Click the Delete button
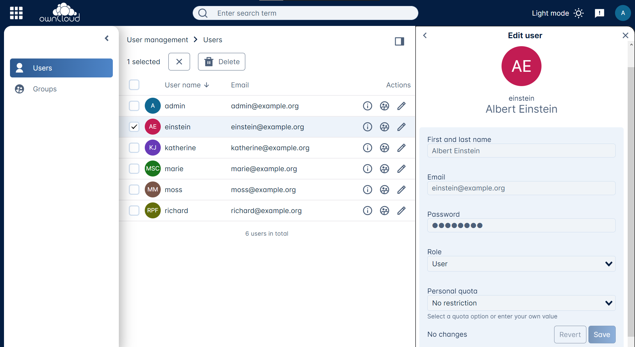Viewport: 635px width, 347px height. pos(222,62)
